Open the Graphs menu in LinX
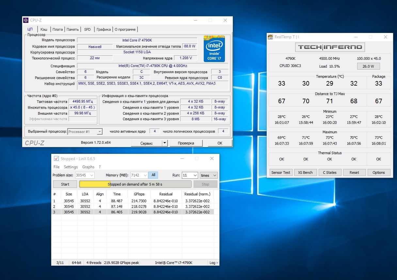 click(88, 167)
